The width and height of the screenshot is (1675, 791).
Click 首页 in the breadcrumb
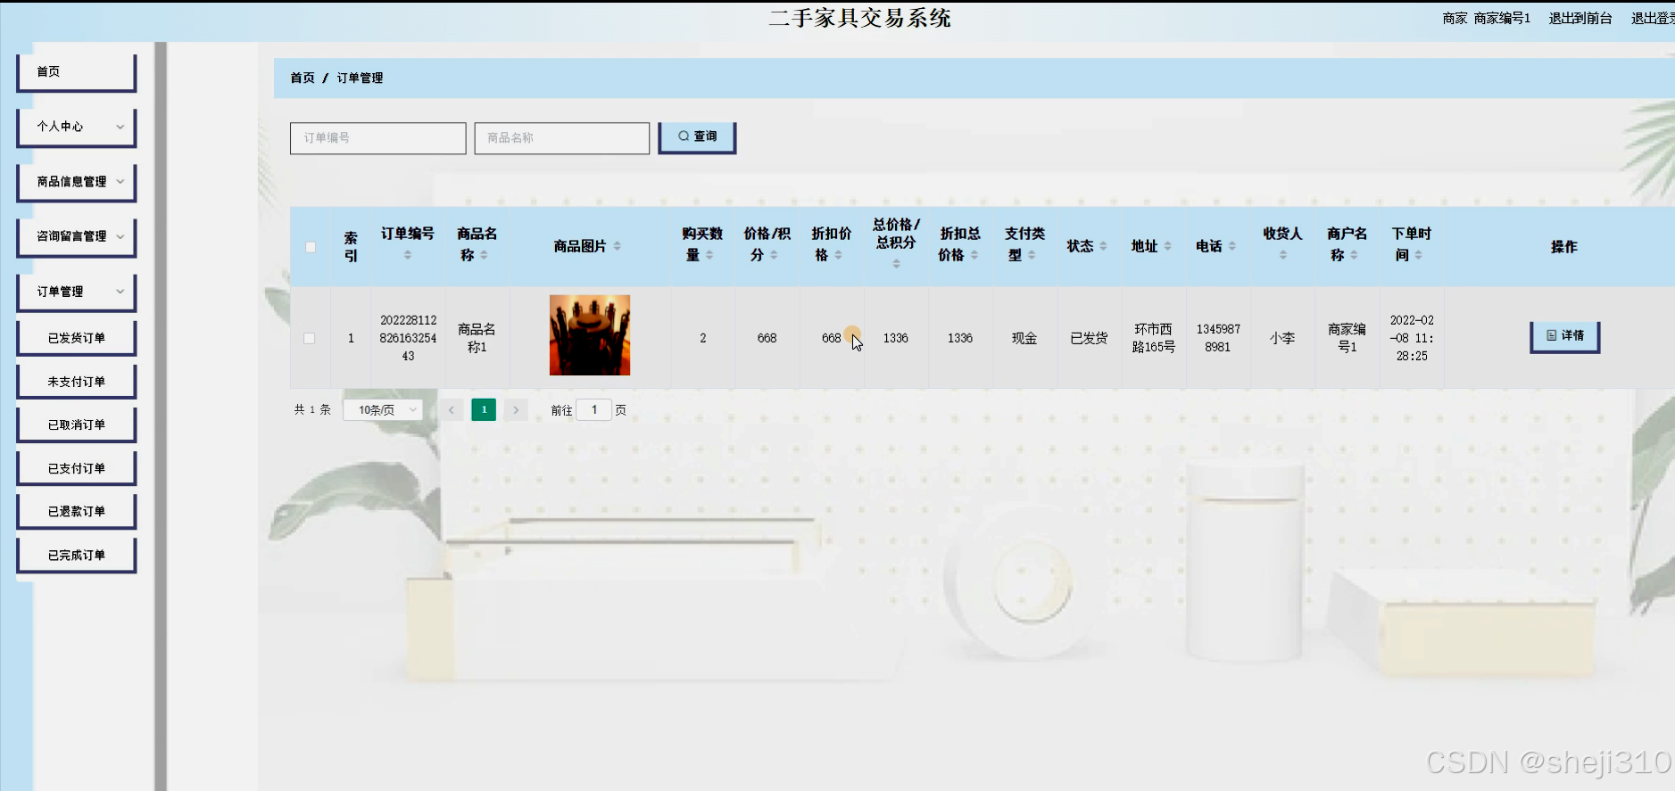[303, 78]
